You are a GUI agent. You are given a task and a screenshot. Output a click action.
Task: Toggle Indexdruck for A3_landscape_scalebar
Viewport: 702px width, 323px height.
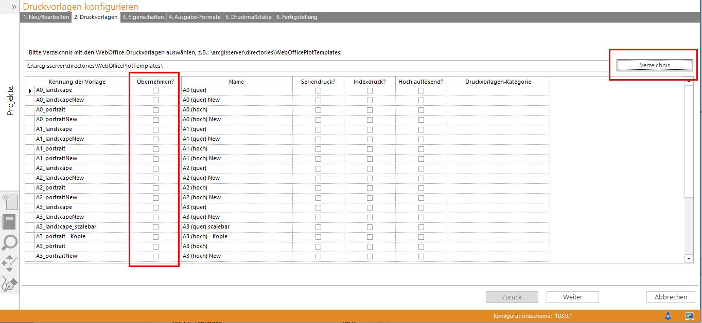point(370,227)
